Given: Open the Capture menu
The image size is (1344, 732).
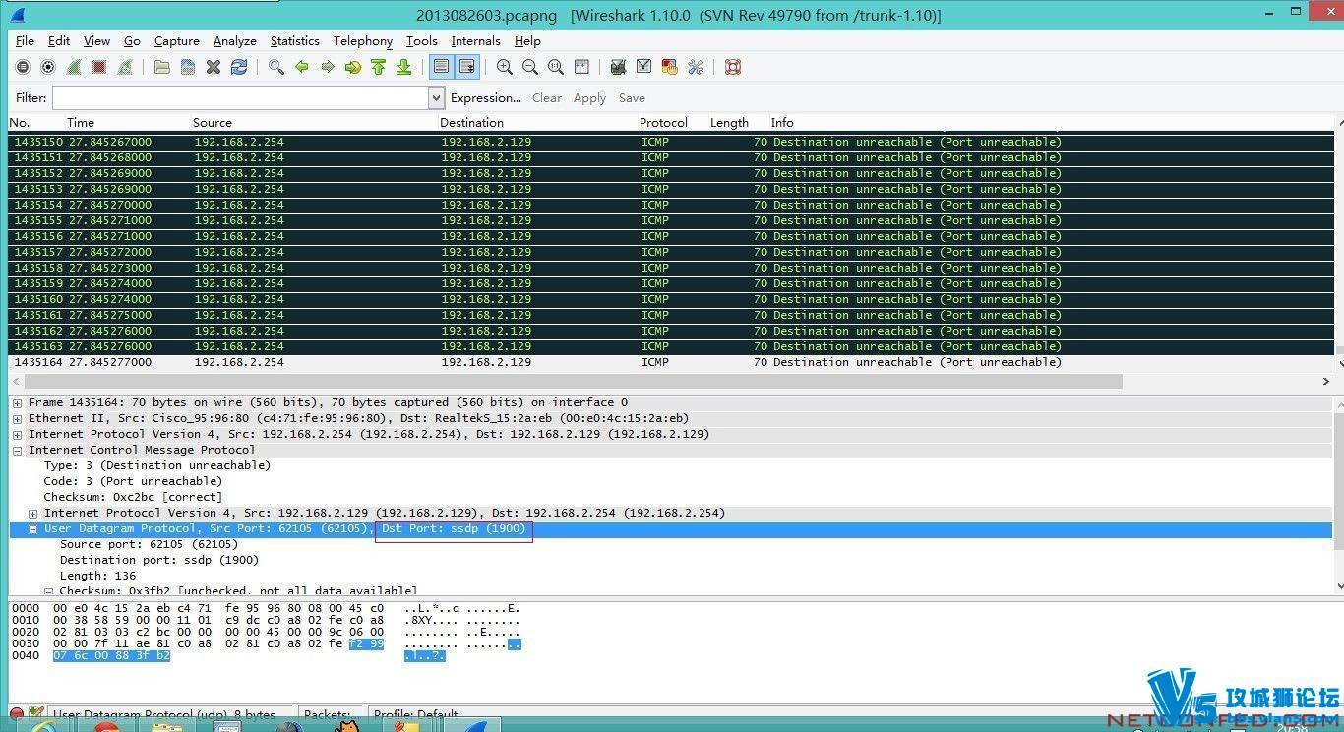Looking at the screenshot, I should click(x=177, y=41).
